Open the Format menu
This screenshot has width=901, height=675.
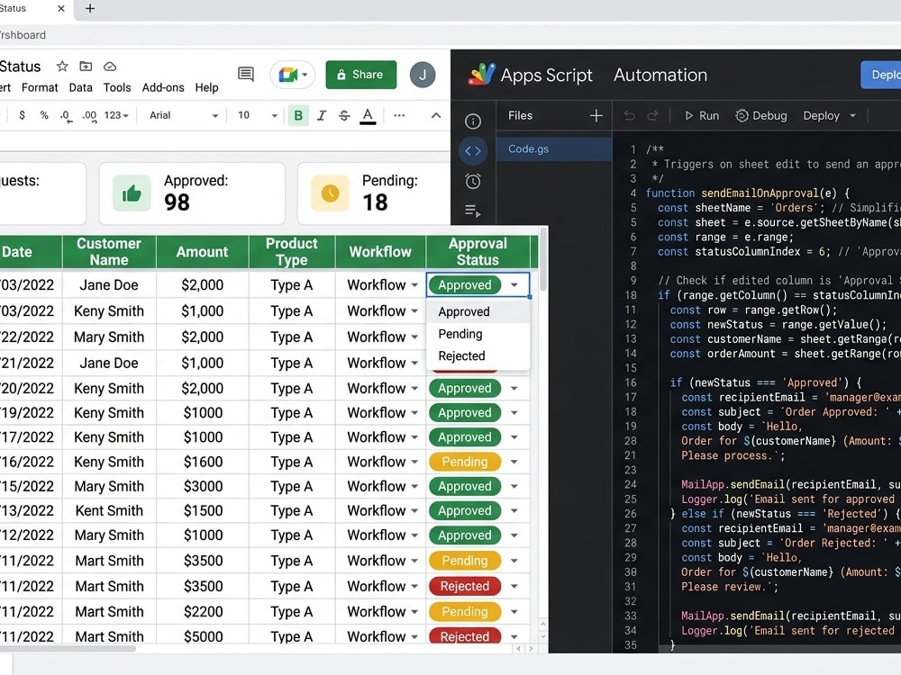tap(40, 88)
